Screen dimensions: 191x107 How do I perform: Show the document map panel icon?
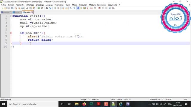84,8
